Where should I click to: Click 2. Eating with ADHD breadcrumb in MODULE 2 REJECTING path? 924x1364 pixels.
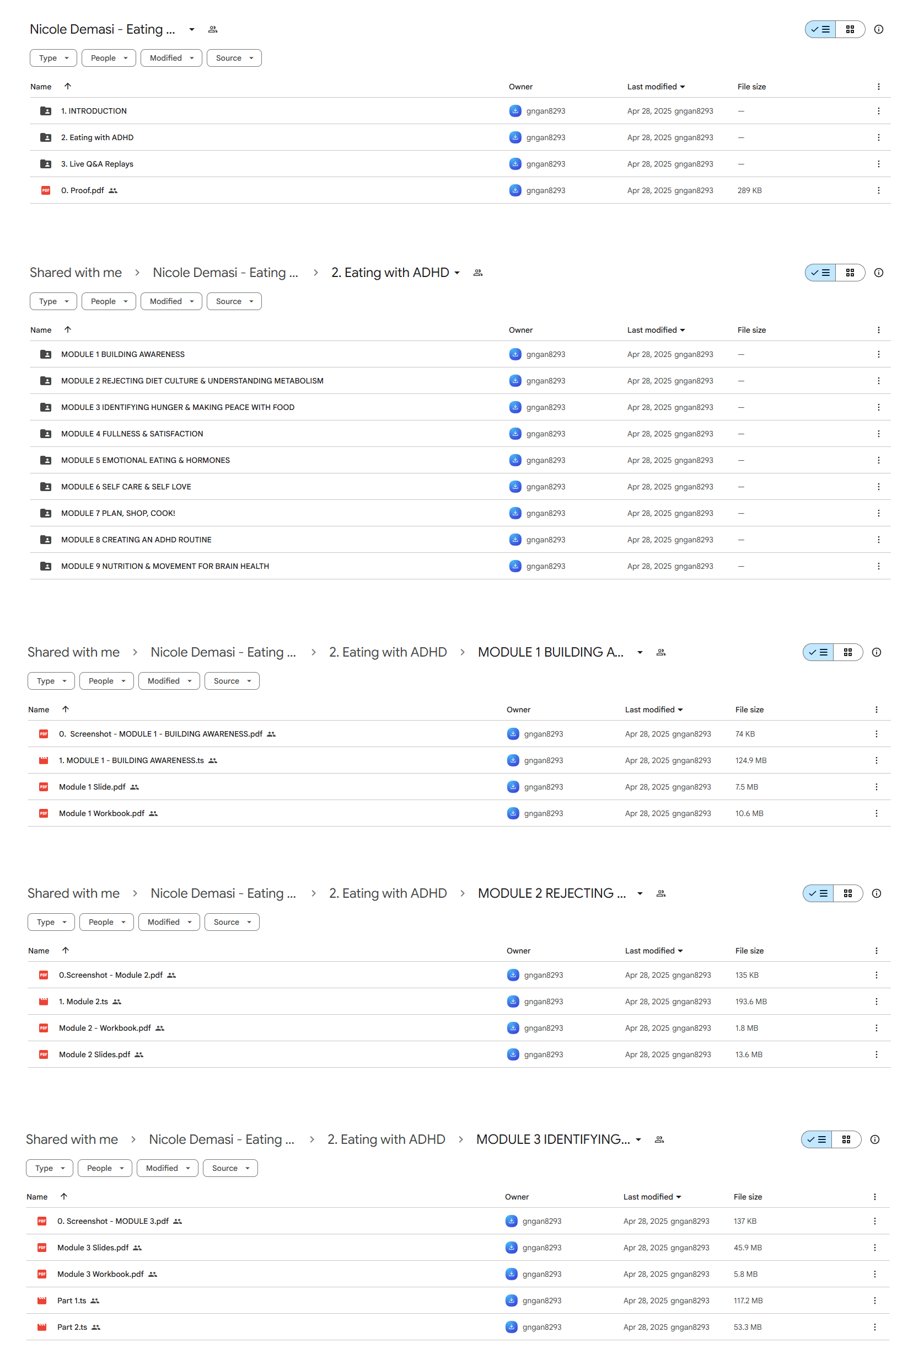point(388,893)
